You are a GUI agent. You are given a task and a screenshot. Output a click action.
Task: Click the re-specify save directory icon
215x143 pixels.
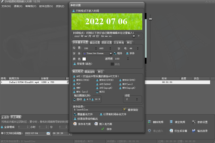pos(125,109)
